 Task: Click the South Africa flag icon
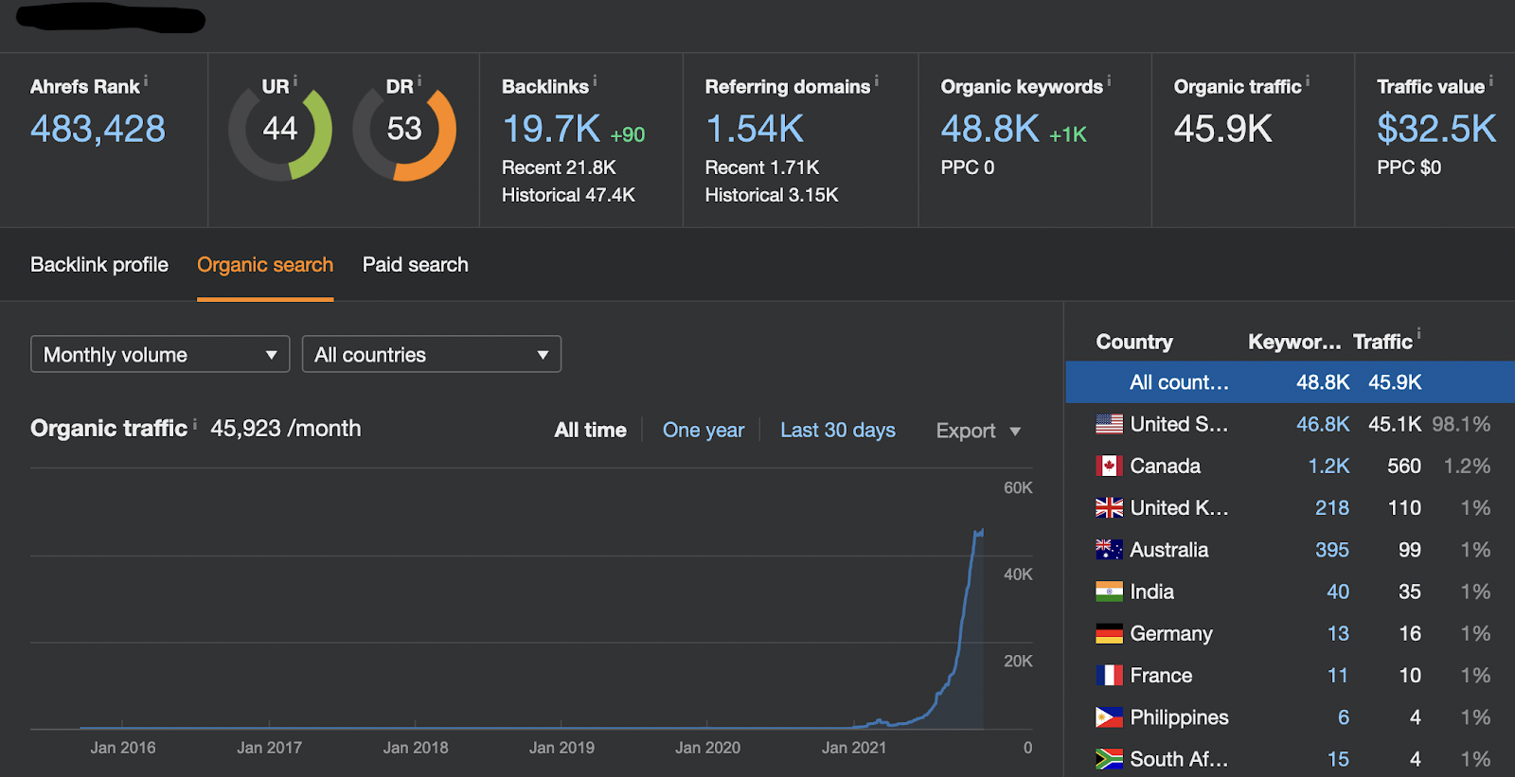coord(1109,759)
